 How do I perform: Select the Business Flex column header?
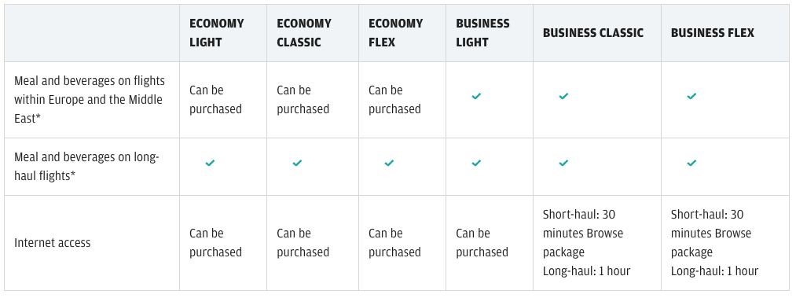[712, 33]
